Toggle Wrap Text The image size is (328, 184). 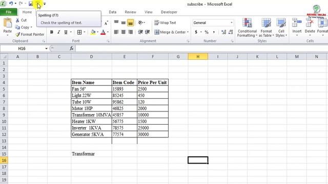click(165, 22)
